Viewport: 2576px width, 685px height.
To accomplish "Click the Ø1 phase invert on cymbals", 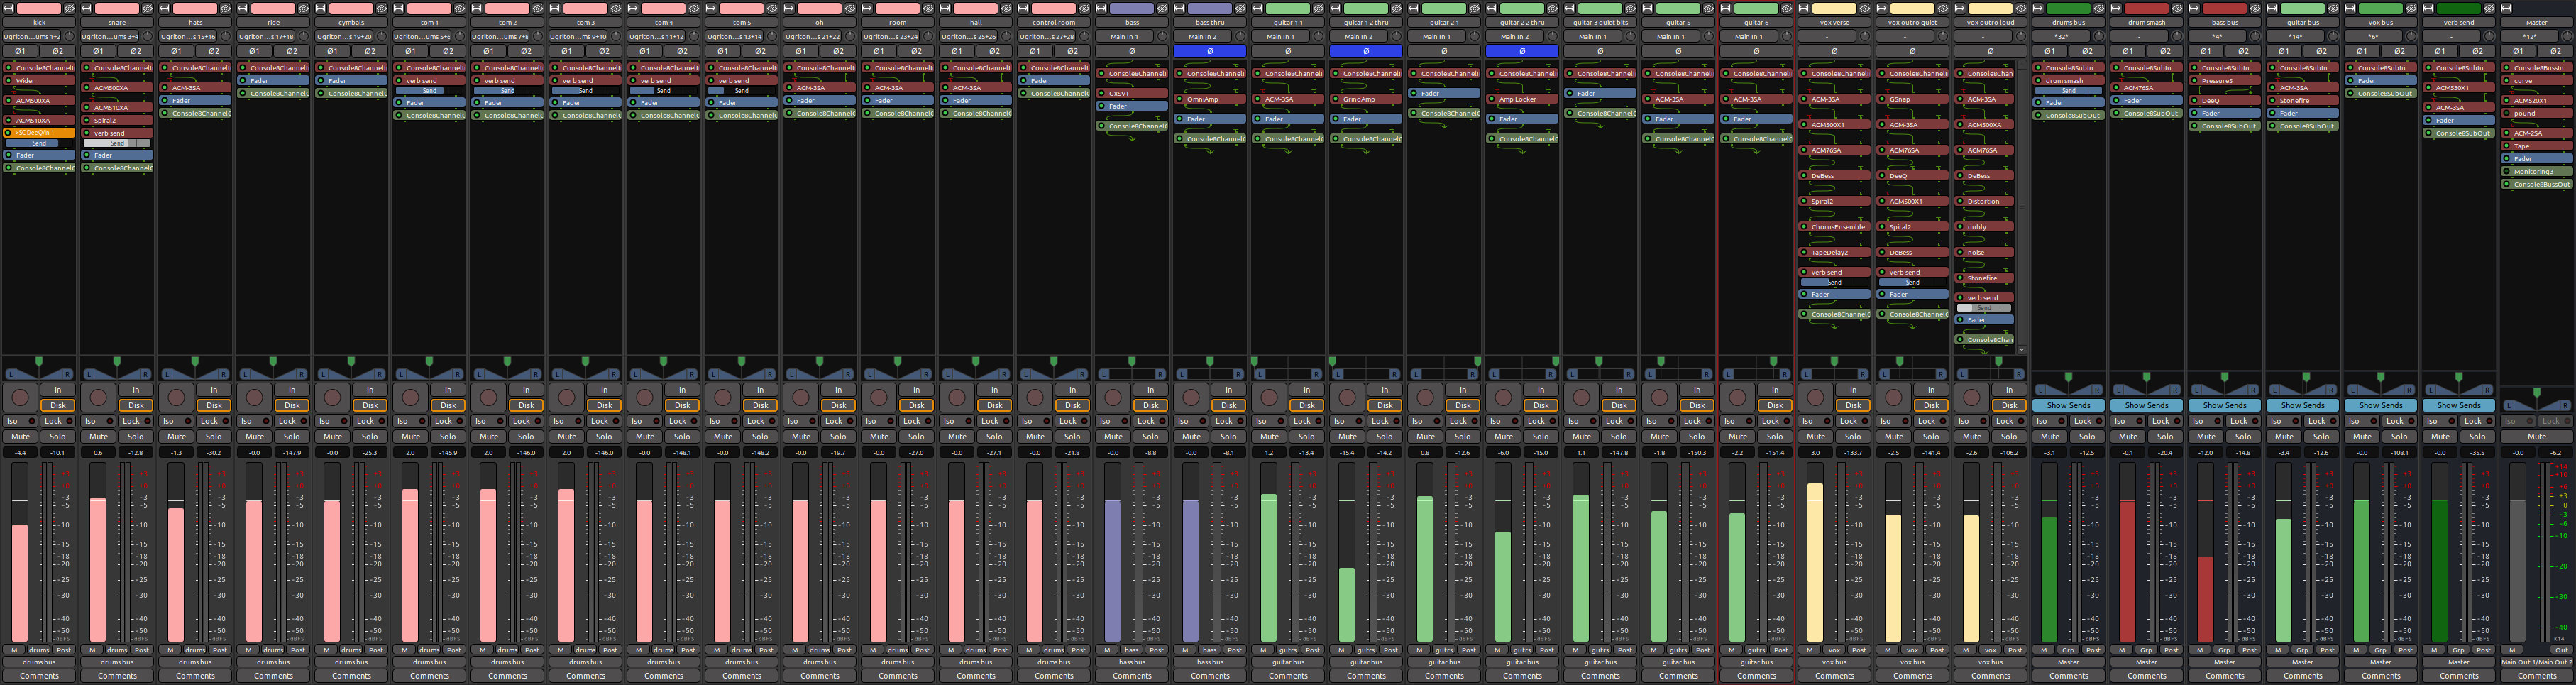I will pos(332,51).
